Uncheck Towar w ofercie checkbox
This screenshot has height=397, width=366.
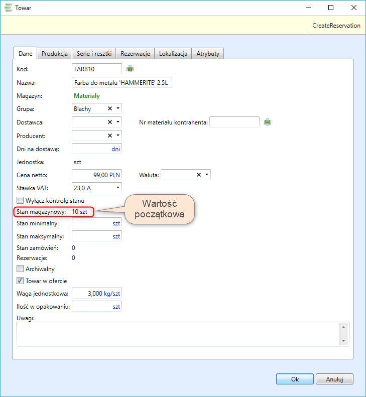pyautogui.click(x=20, y=281)
